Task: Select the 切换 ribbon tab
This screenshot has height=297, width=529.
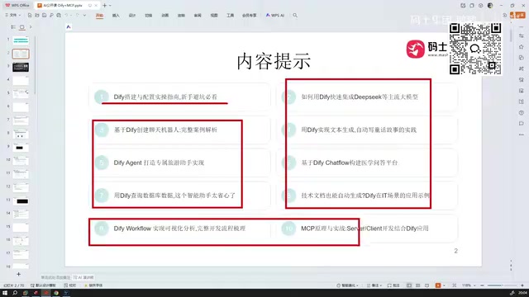Action: pos(149,16)
